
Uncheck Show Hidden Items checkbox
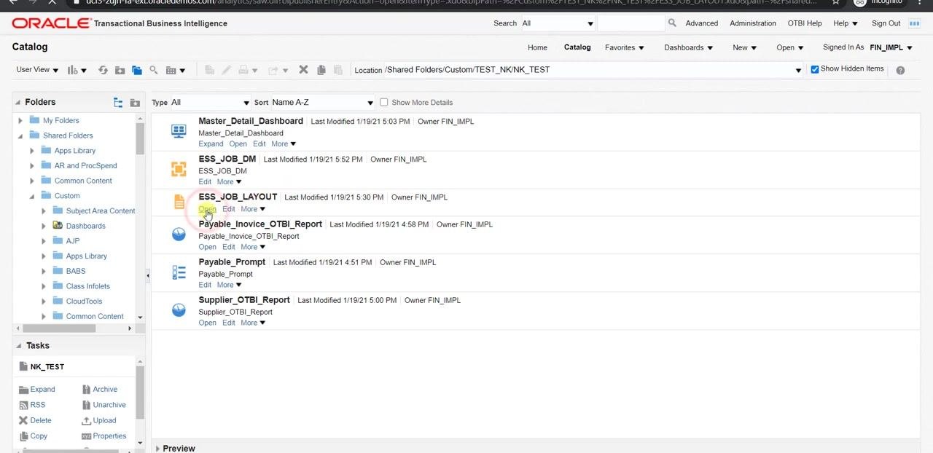[815, 69]
